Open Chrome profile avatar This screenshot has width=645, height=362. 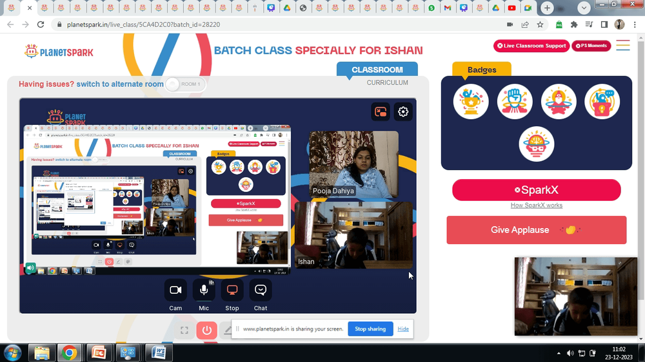[619, 24]
